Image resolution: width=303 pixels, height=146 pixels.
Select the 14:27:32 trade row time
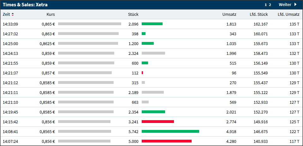pyautogui.click(x=10, y=34)
